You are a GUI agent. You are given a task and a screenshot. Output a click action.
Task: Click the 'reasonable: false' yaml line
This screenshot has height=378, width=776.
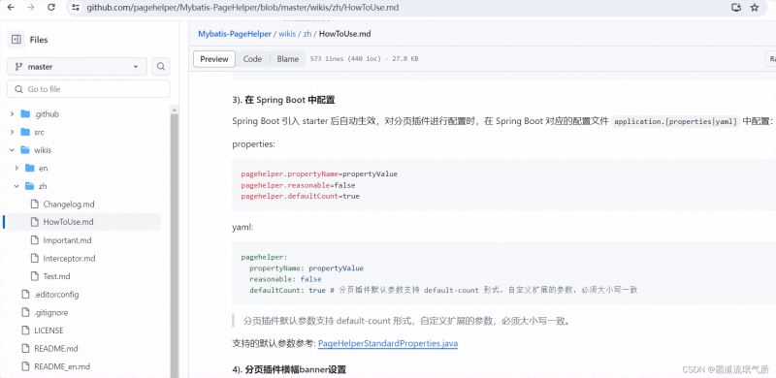coord(285,279)
